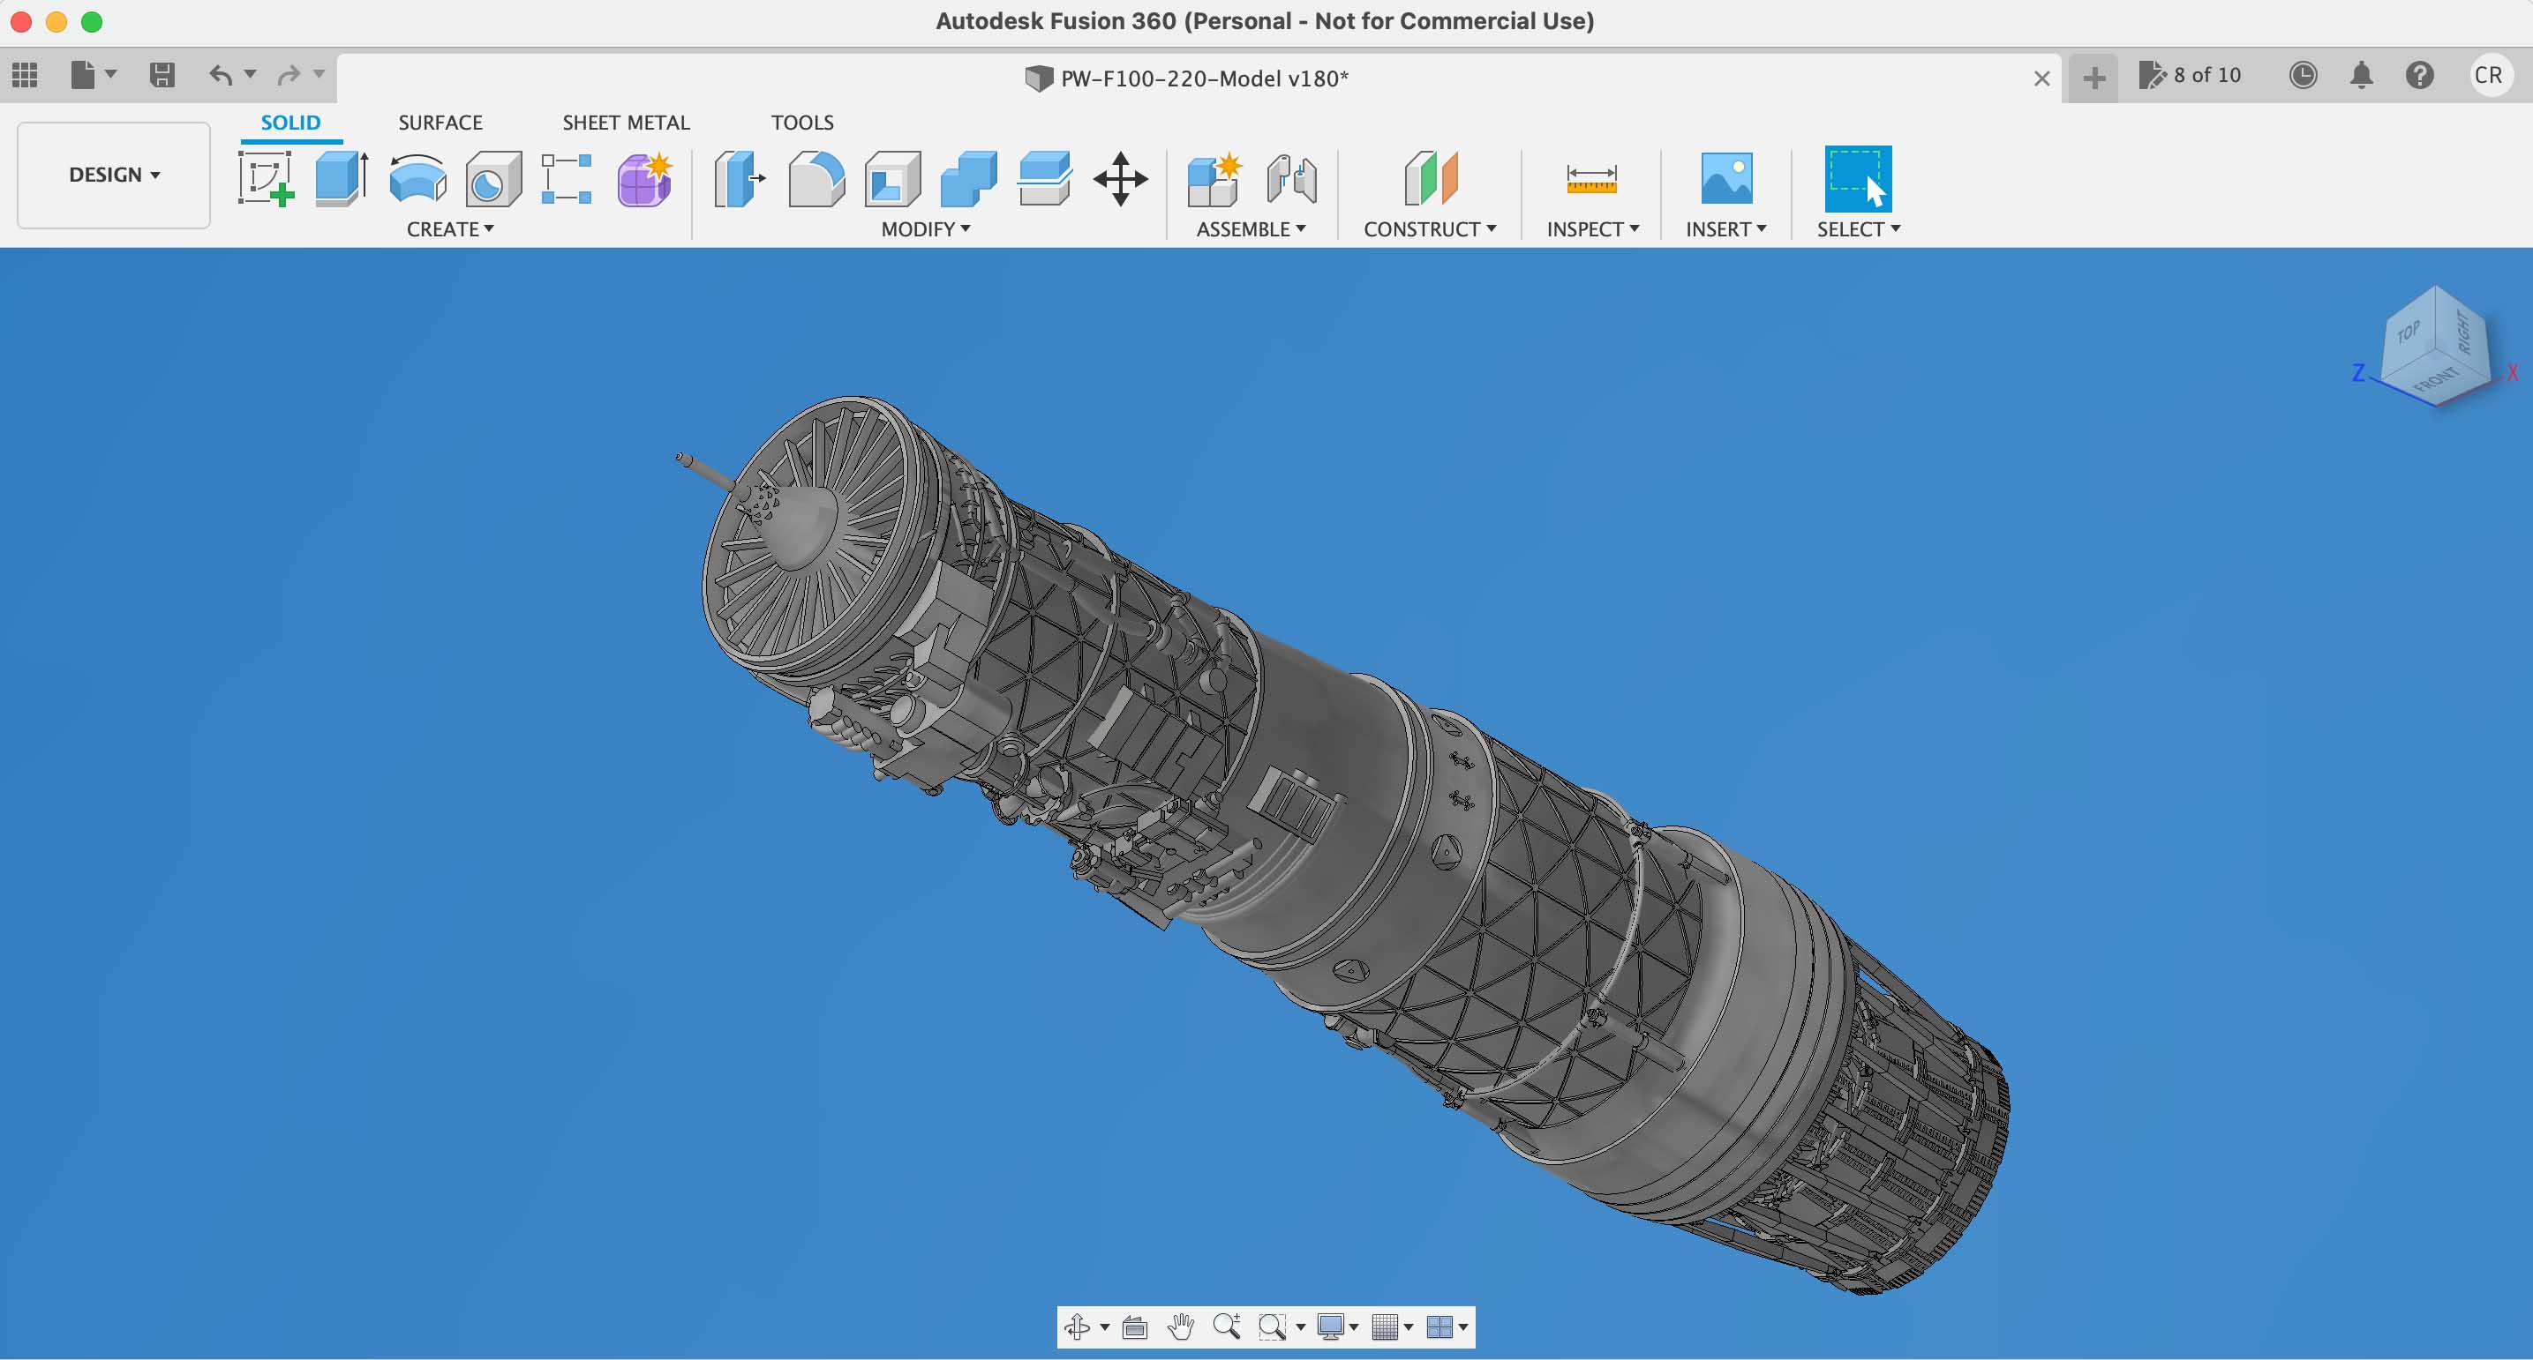
Task: Select the Extrude tool
Action: point(342,178)
